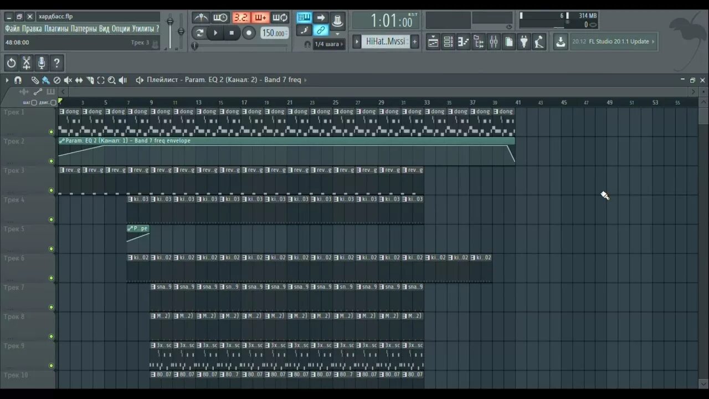Screen dimensions: 709x399
Task: Mute Трек 3 using its green dot
Action: (52, 191)
